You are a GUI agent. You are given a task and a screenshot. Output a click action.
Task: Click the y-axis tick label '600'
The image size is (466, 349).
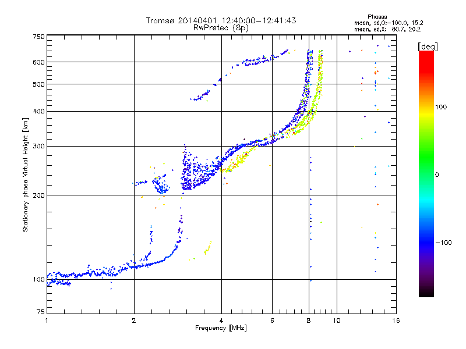[38, 62]
